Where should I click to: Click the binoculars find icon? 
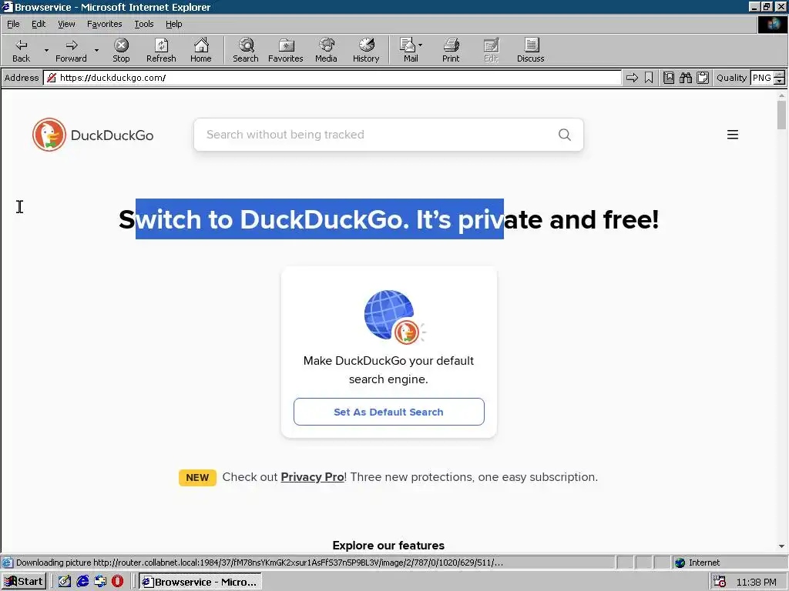click(685, 78)
